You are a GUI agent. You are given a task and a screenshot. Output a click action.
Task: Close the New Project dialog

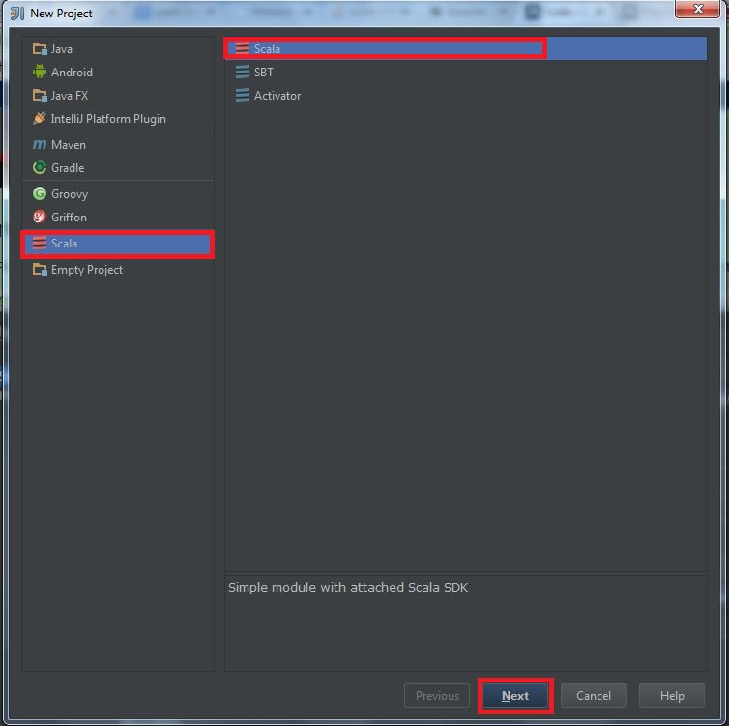(697, 9)
